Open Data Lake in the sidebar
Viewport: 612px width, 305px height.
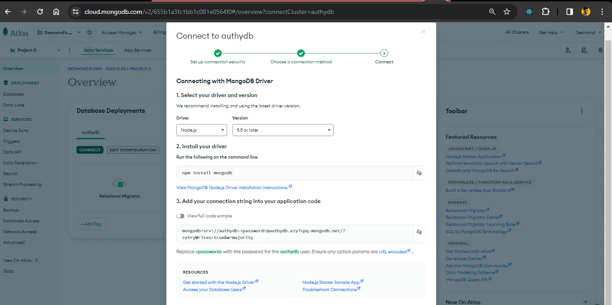tap(14, 105)
